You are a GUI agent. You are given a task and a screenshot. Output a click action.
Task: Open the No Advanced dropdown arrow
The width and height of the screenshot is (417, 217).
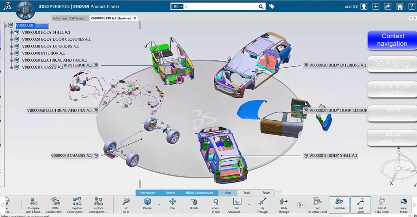coord(249,205)
